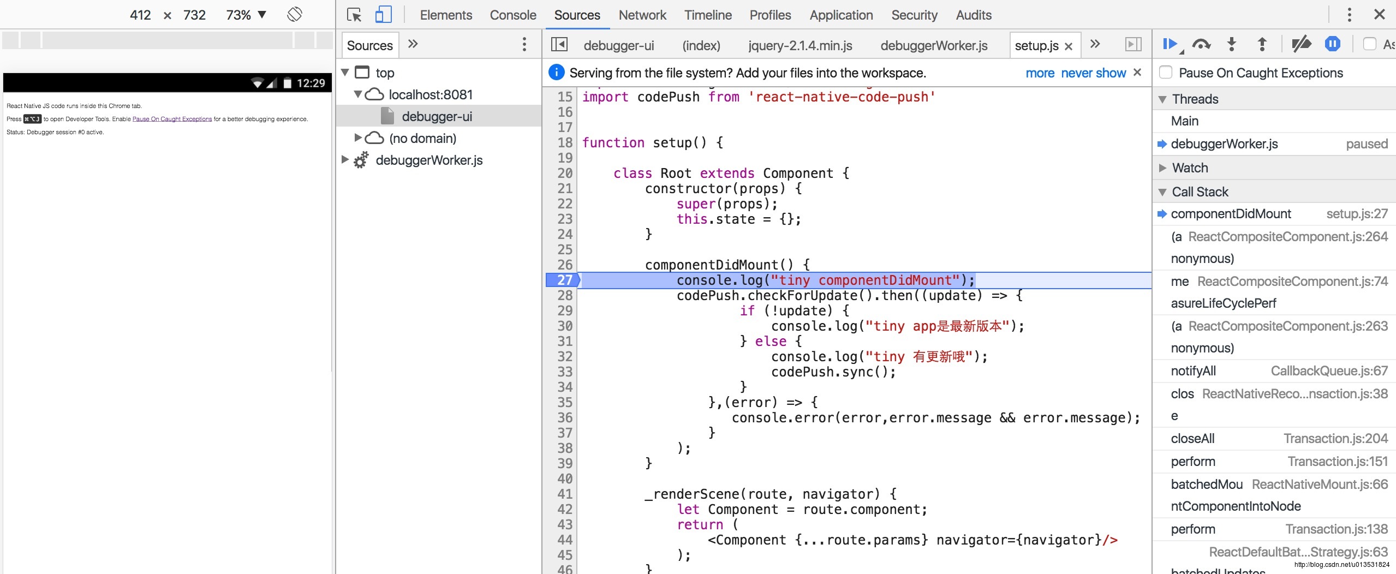Select debuggerWorker.js paused thread
Image resolution: width=1396 pixels, height=574 pixels.
click(1274, 144)
